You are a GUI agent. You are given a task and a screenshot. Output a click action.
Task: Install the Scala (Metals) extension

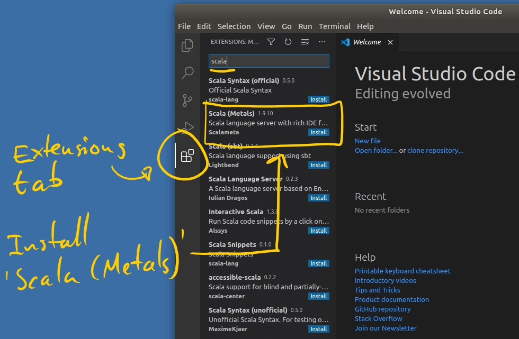click(318, 132)
